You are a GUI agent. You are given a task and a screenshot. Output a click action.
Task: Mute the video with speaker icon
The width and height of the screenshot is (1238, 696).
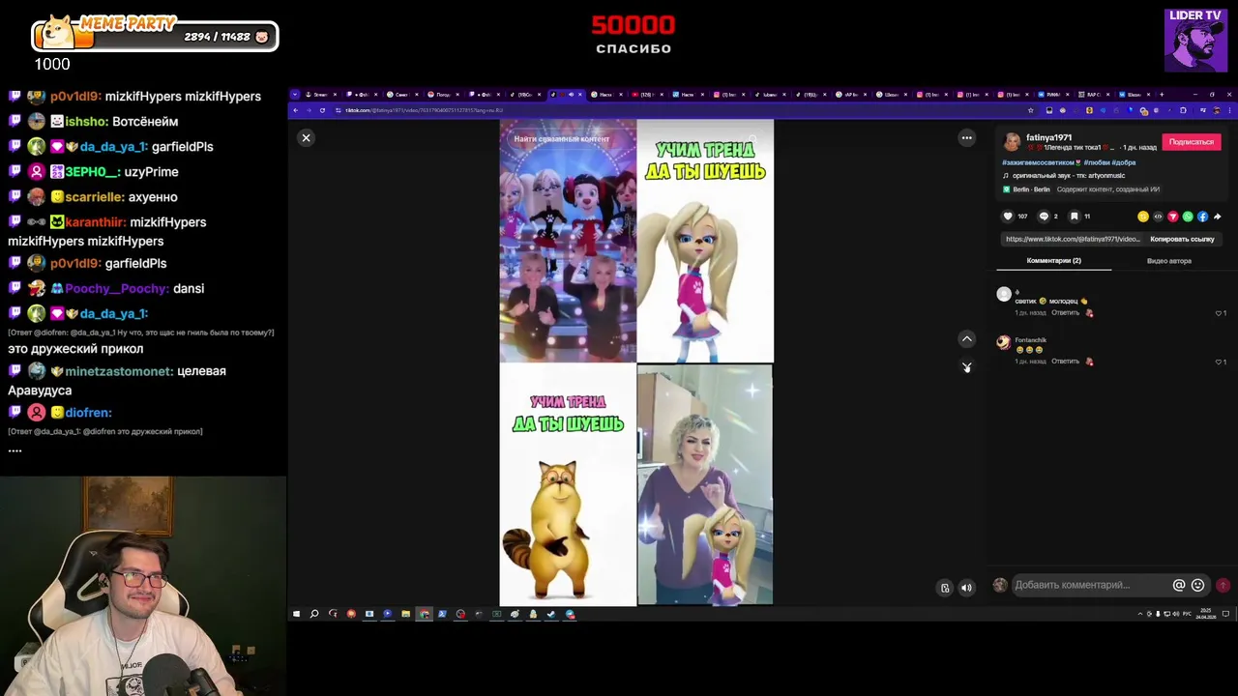point(966,588)
